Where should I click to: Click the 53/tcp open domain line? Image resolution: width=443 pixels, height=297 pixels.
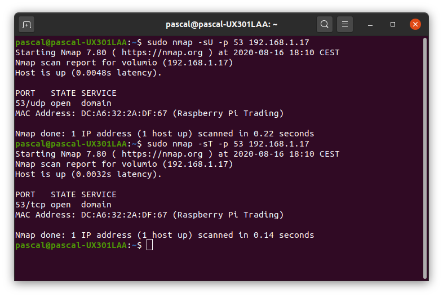click(x=63, y=205)
